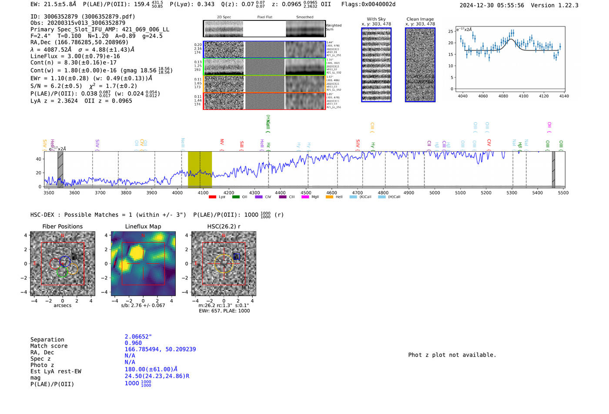
Task: Open the Fiber Positions image
Action: 63,264
